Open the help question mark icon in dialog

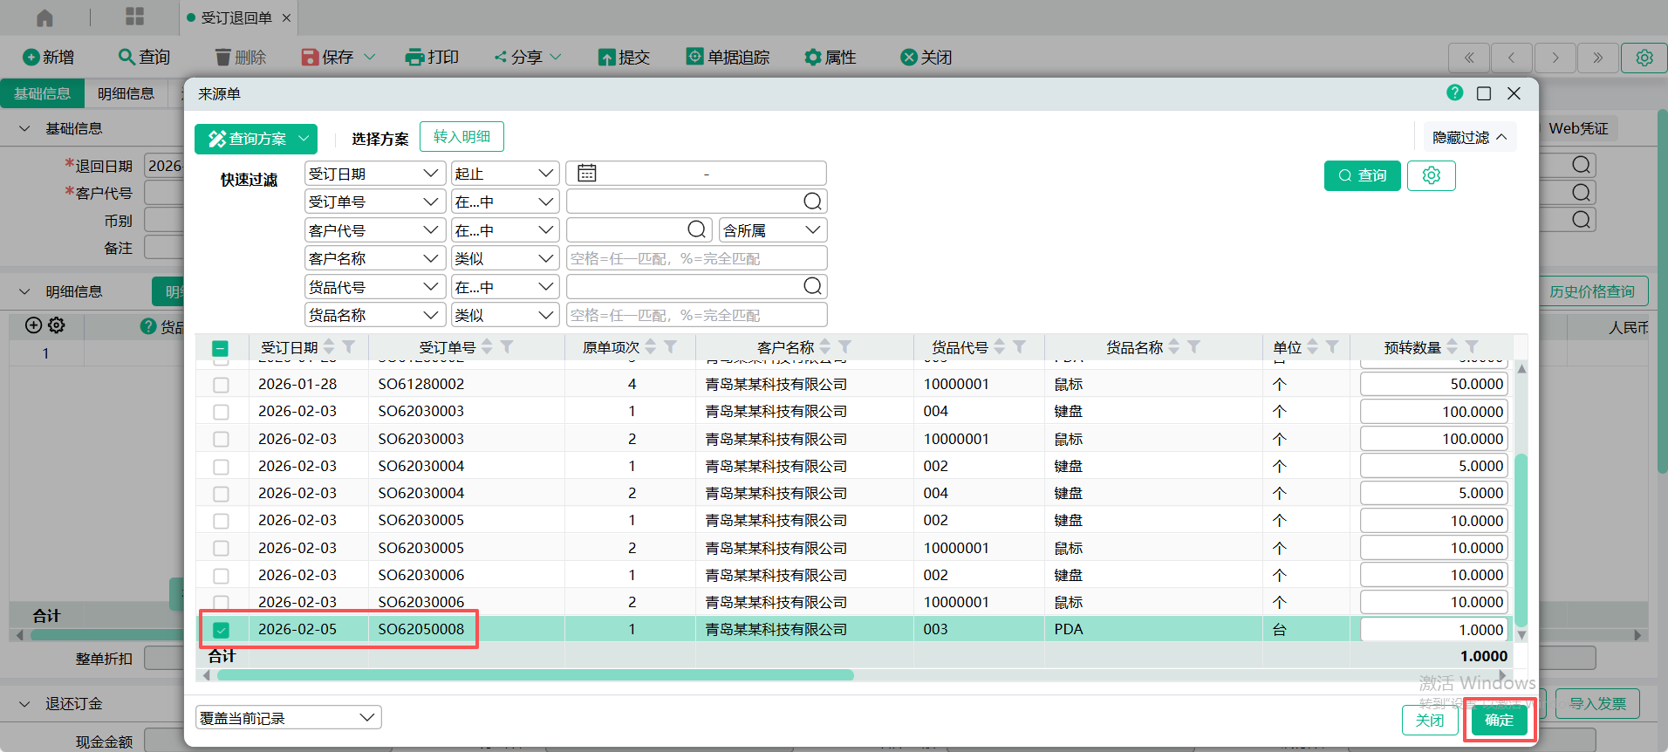point(1454,92)
